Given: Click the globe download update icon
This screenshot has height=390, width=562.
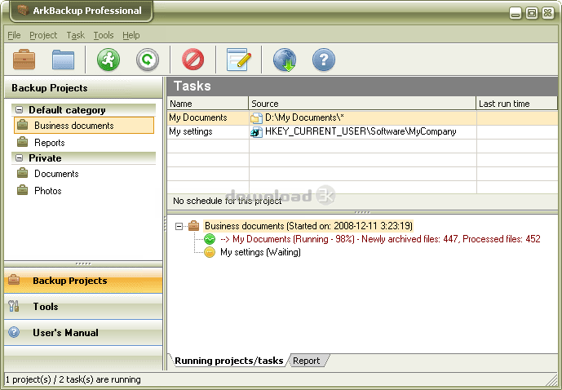Looking at the screenshot, I should (284, 60).
